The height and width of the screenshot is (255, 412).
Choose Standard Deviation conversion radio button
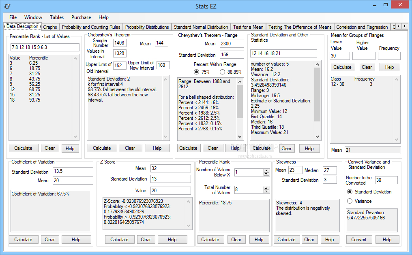(x=350, y=192)
